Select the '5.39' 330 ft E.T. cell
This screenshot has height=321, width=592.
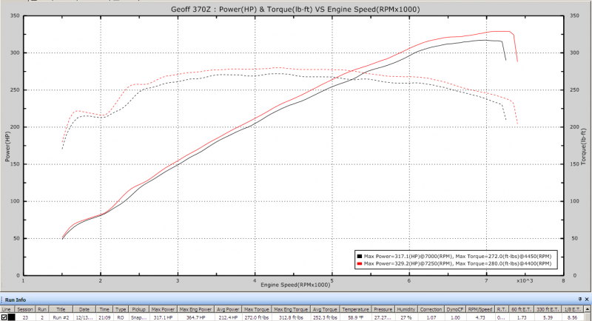pos(548,317)
